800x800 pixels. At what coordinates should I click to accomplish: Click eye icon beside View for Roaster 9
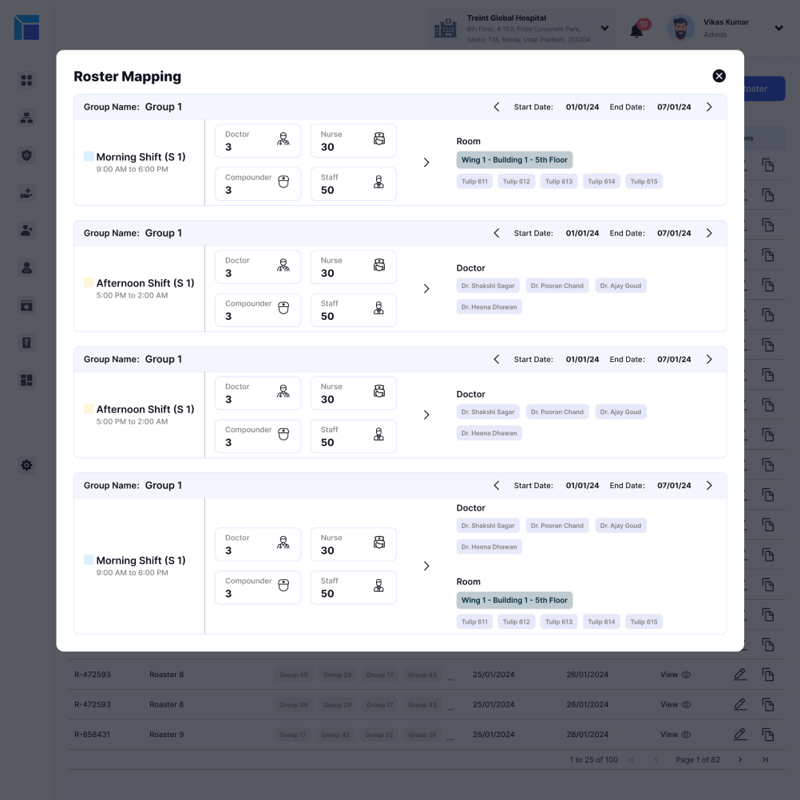click(x=686, y=734)
